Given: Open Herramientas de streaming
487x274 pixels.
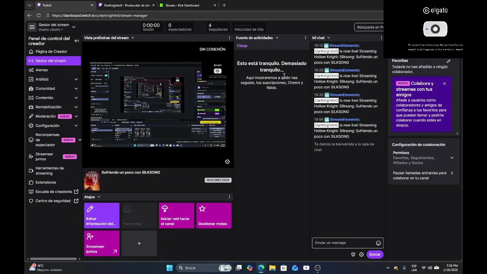Looking at the screenshot, I should click(54, 170).
